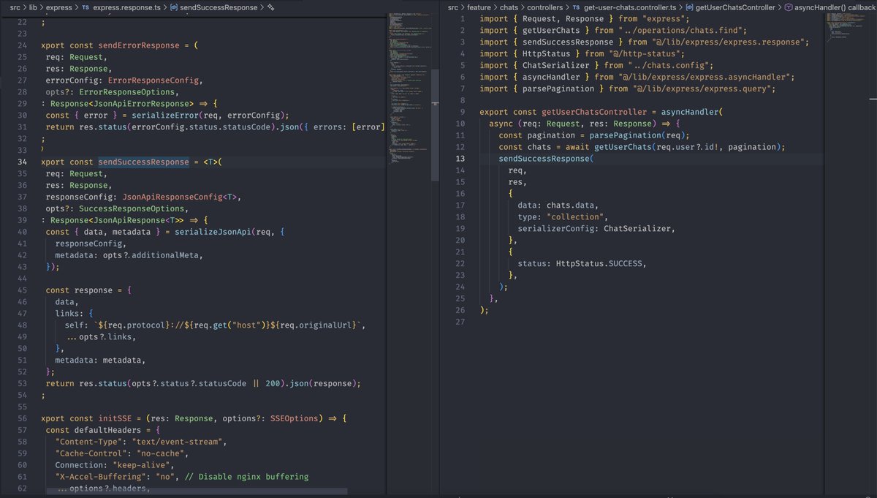The width and height of the screenshot is (877, 498).
Task: Click 'chats.data' on line 17
Action: pyautogui.click(x=571, y=205)
